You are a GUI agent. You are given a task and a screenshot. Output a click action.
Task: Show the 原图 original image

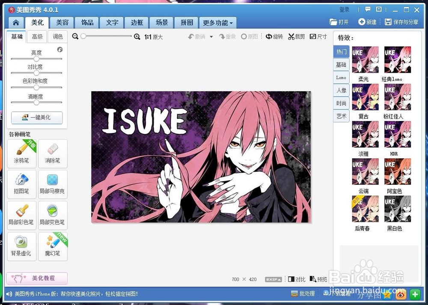pyautogui.click(x=250, y=36)
